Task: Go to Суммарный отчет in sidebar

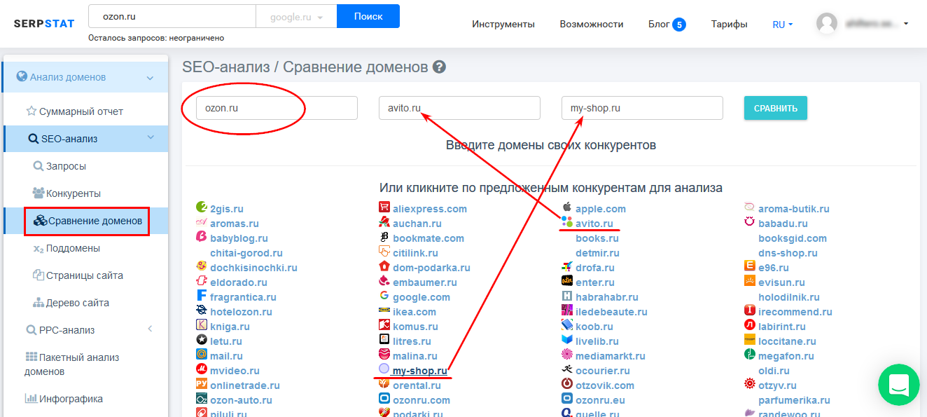Action: 81,111
